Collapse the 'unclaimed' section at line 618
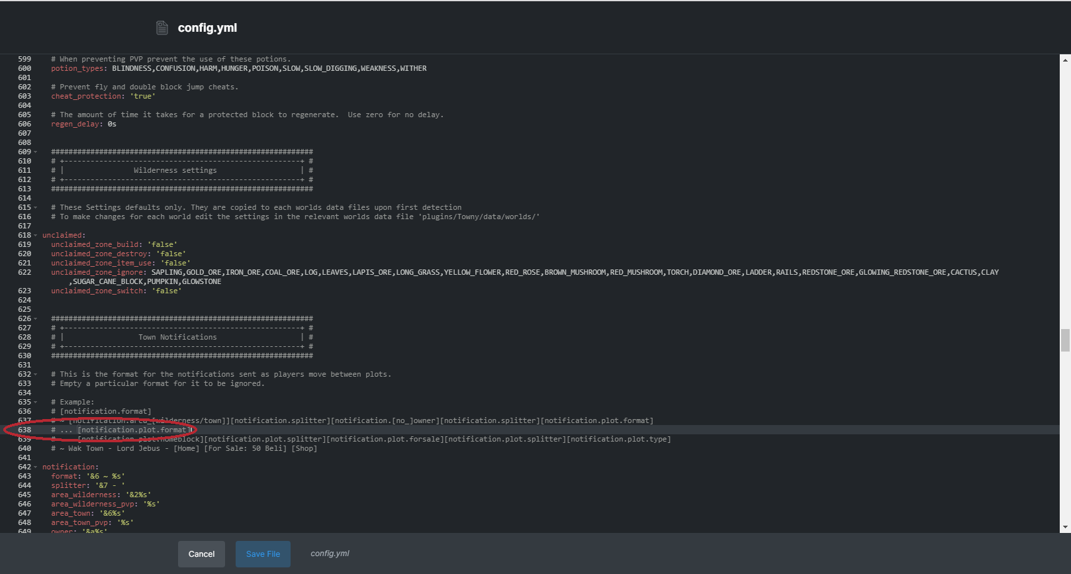The height and width of the screenshot is (574, 1071). 36,236
